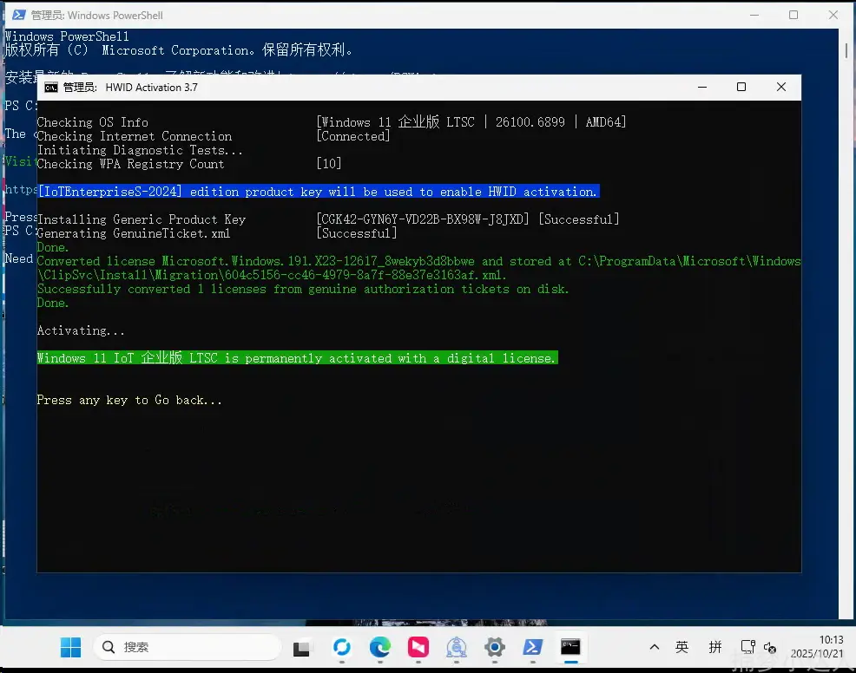Open the muted volume tray icon
The height and width of the screenshot is (673, 856).
(770, 647)
